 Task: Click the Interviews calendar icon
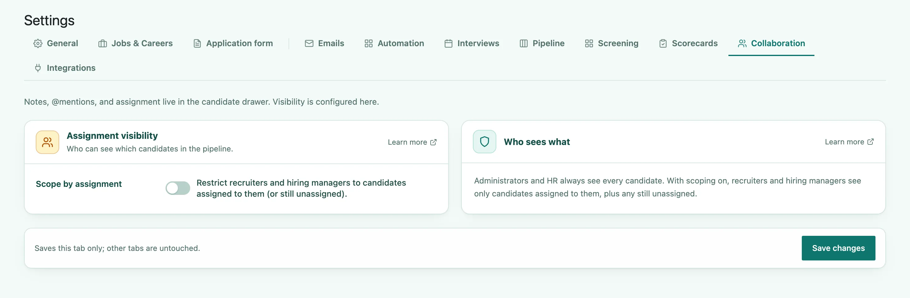tap(448, 43)
